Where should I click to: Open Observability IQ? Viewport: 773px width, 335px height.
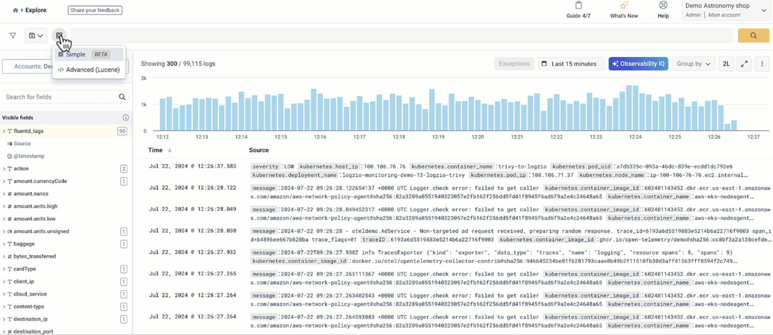tap(638, 64)
